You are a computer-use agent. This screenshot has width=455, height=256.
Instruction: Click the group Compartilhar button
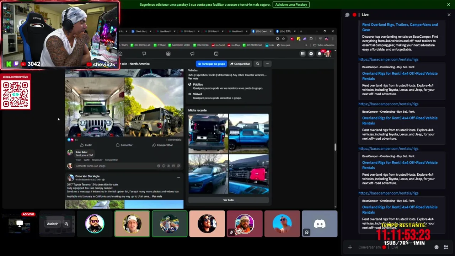pyautogui.click(x=240, y=64)
